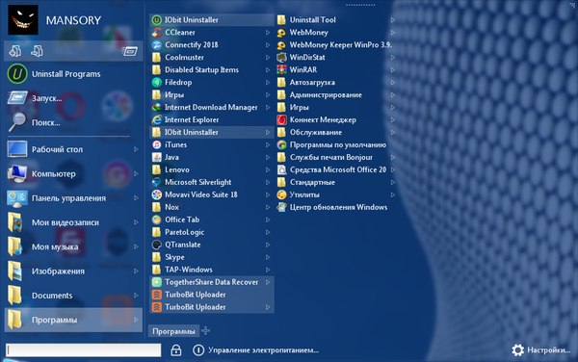Image resolution: width=578 pixels, height=362 pixels.
Task: Expand the Моя музыка submenu arrow
Action: 136,246
